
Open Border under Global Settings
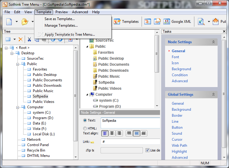coord(177,115)
